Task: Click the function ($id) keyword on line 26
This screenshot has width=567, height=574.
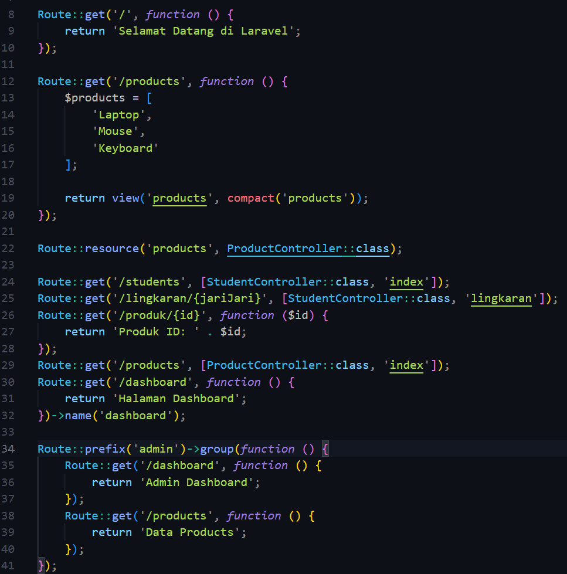Action: click(247, 315)
